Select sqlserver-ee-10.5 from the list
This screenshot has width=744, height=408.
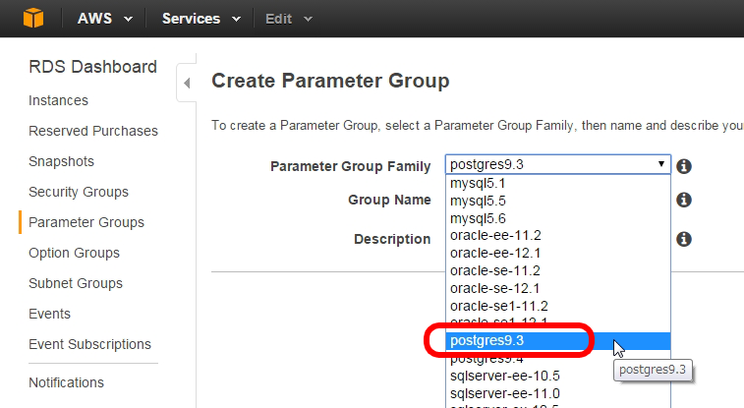pyautogui.click(x=558, y=376)
